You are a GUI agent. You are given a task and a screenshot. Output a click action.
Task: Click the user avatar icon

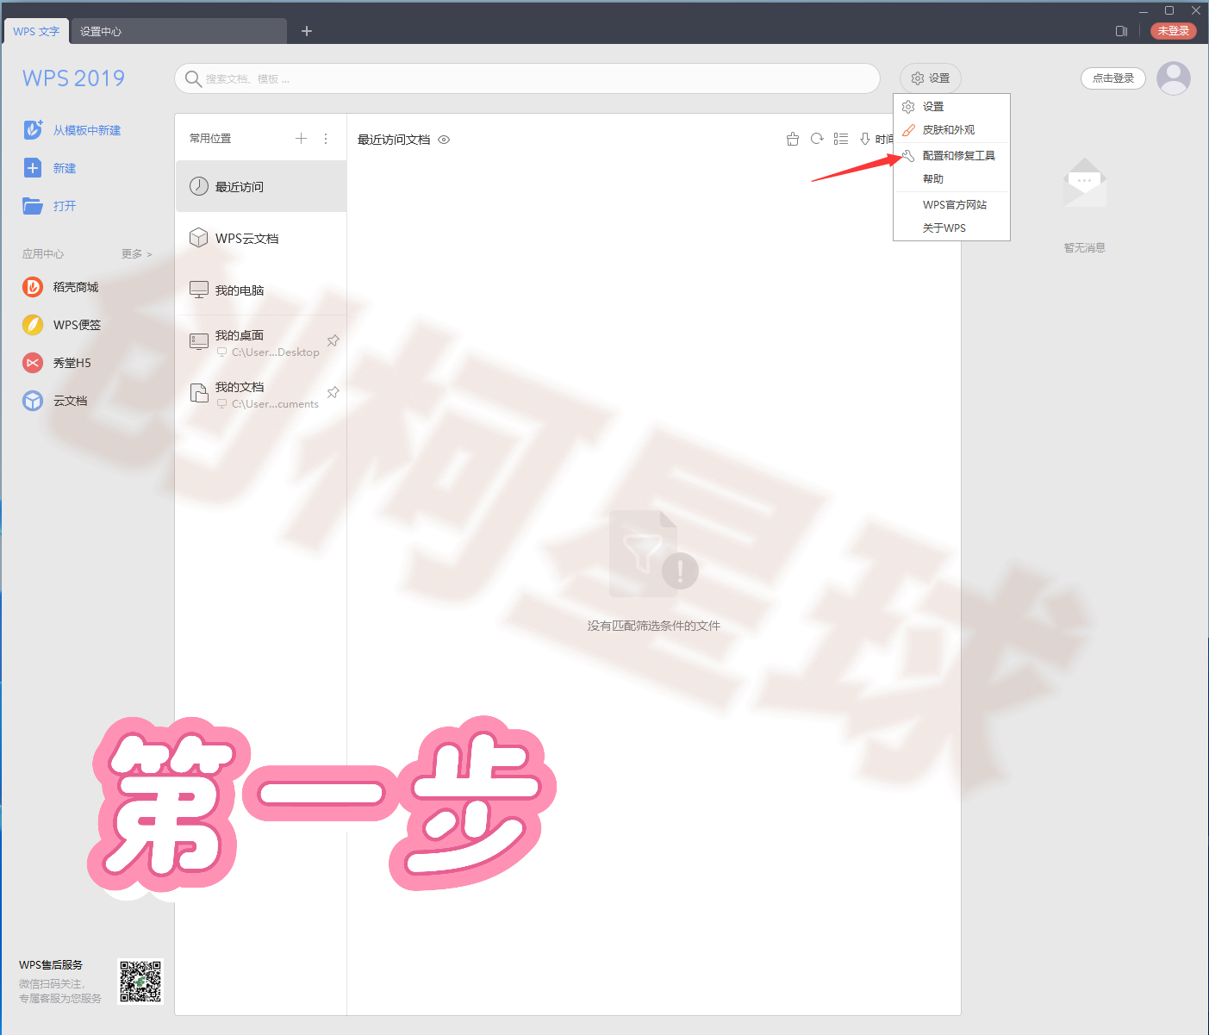1174,78
